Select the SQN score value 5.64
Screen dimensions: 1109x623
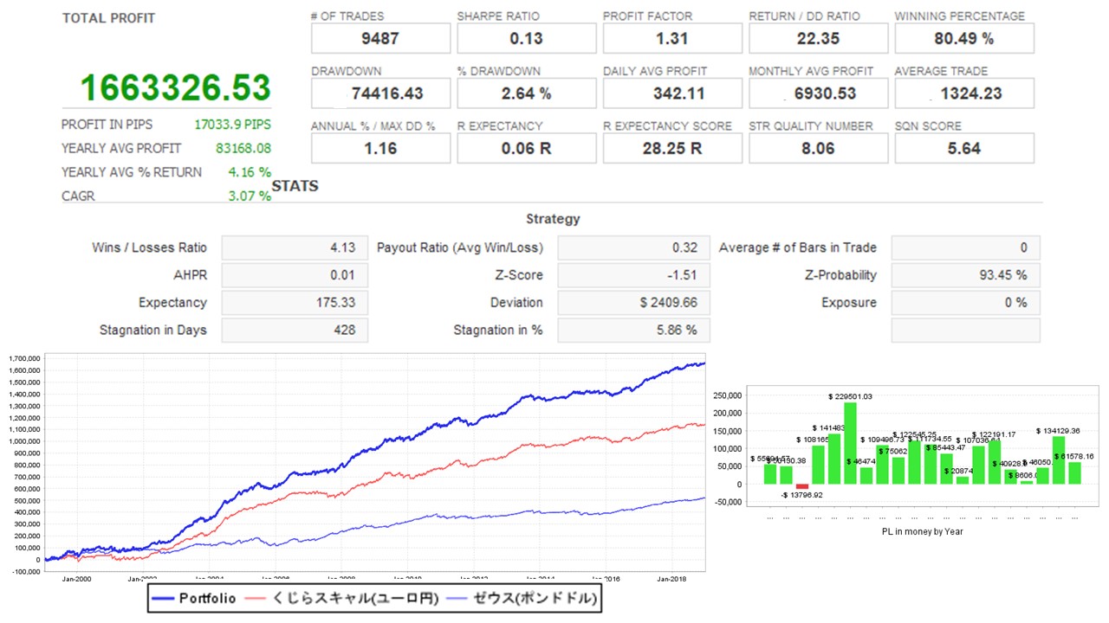(x=964, y=148)
